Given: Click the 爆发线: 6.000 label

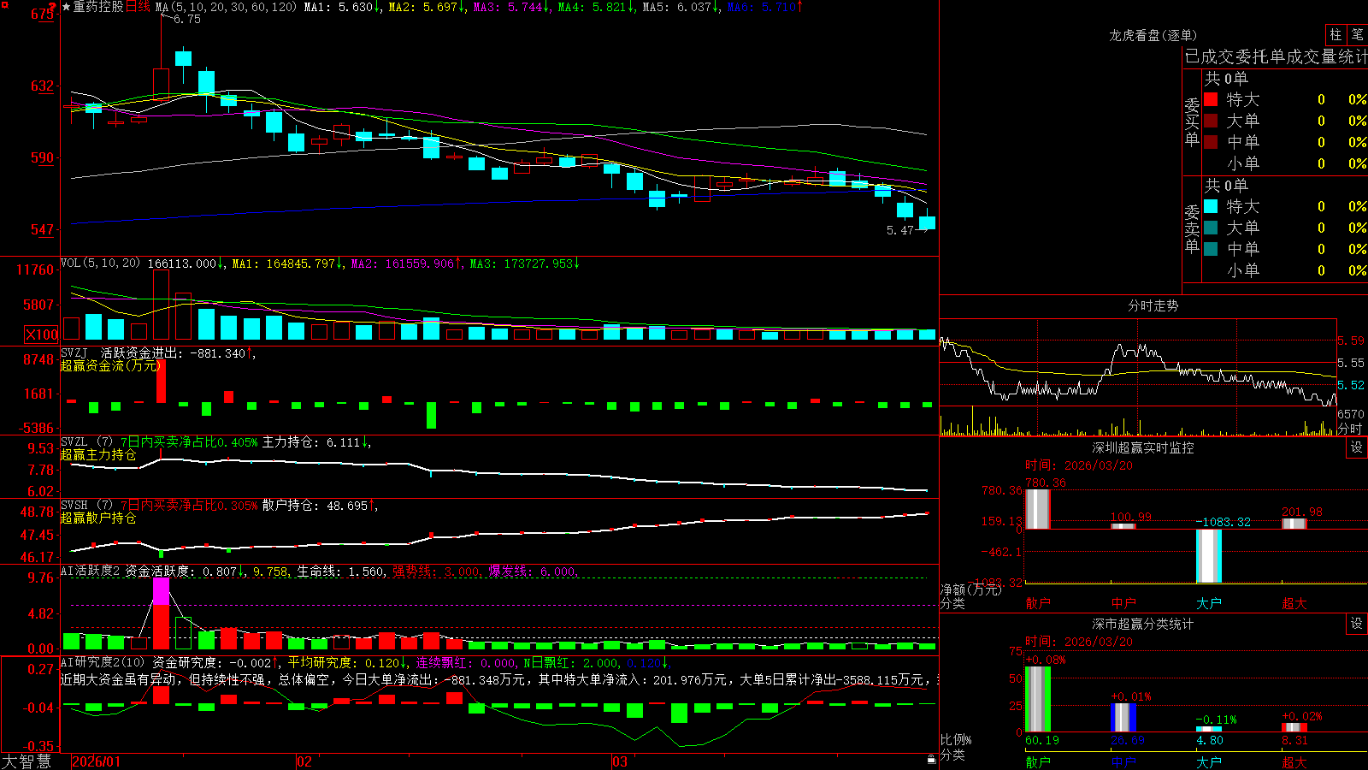Looking at the screenshot, I should pyautogui.click(x=533, y=572).
